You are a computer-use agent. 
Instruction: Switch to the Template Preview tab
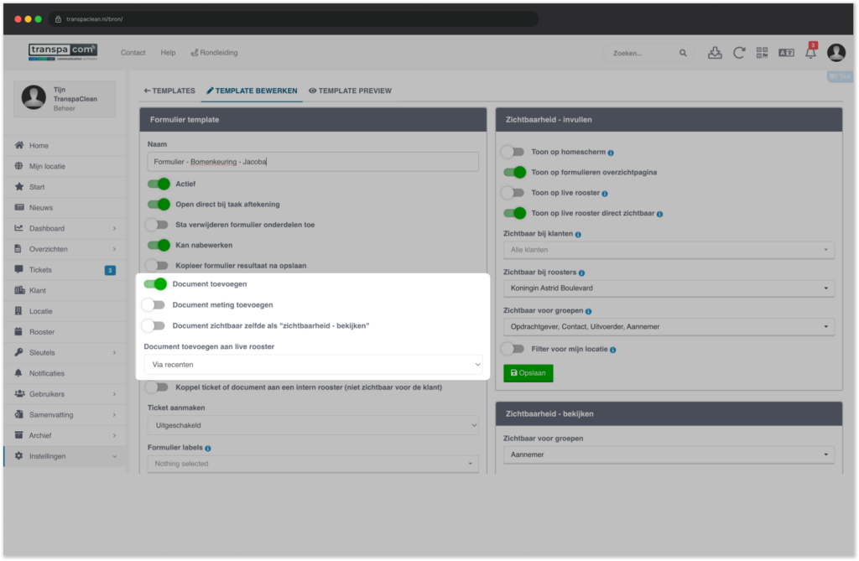pyautogui.click(x=350, y=91)
